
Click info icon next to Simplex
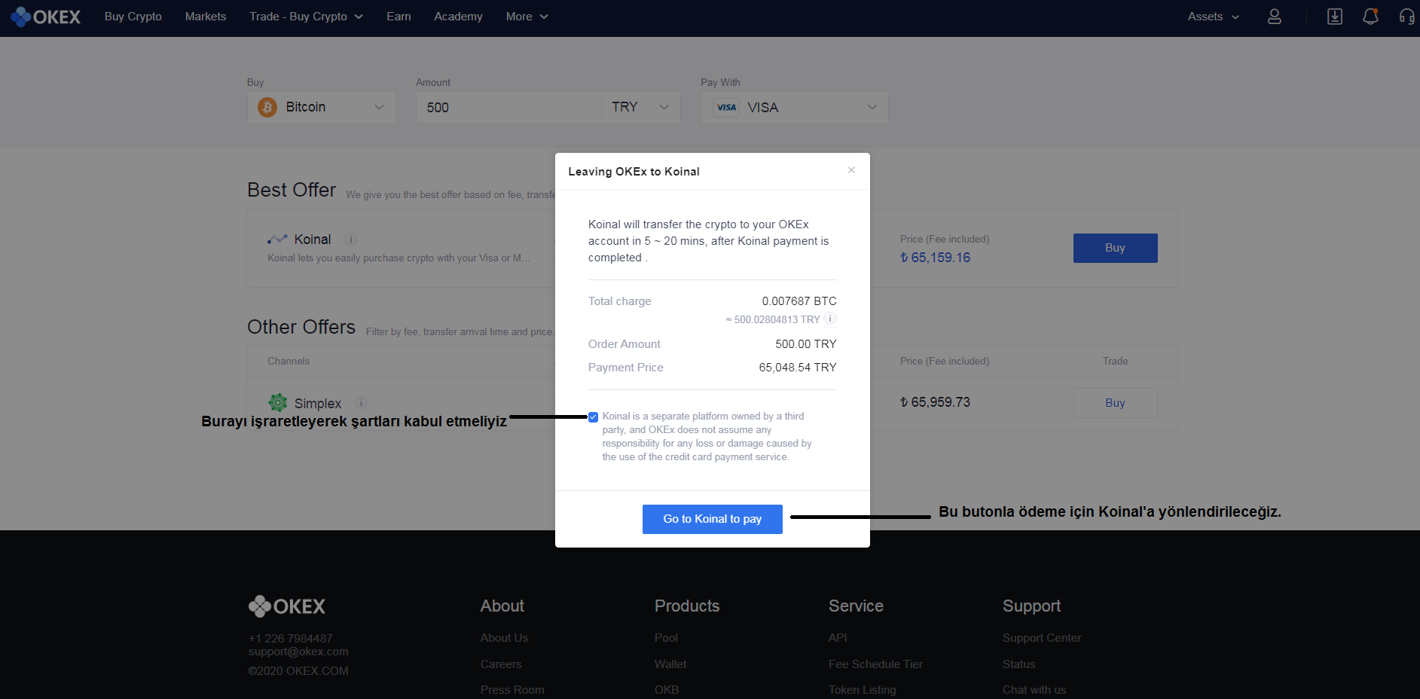[x=361, y=403]
